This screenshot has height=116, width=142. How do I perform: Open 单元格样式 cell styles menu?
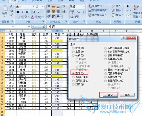tap(97, 15)
